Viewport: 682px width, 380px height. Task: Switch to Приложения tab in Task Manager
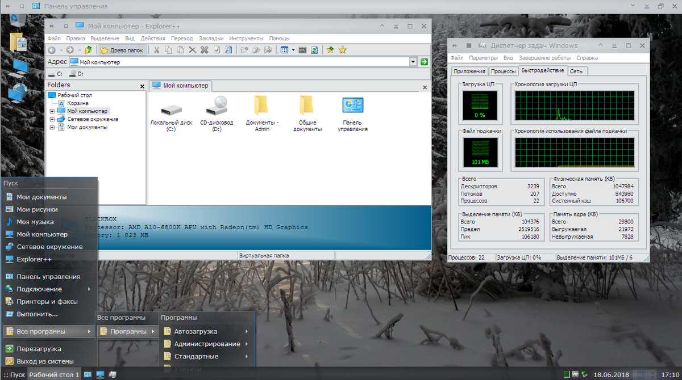[469, 71]
